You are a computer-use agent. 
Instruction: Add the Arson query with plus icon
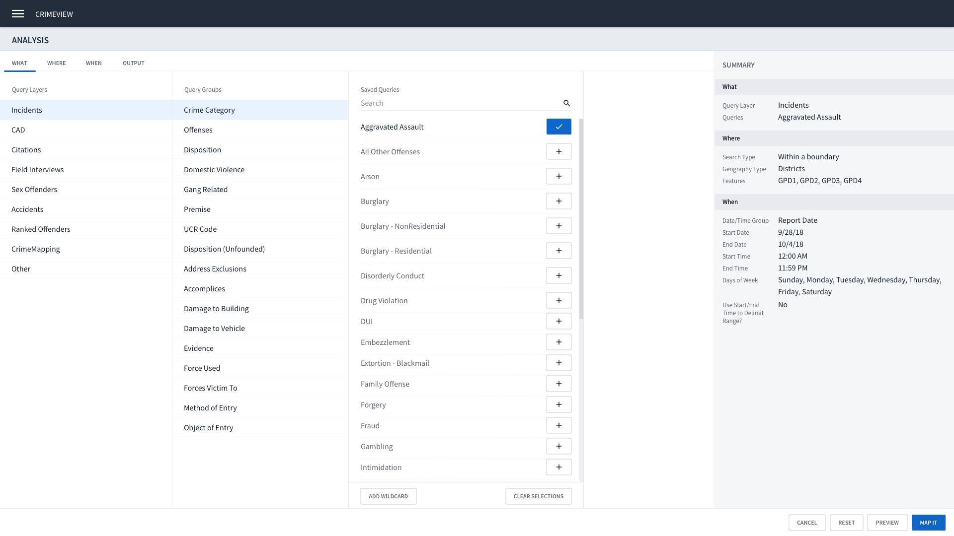point(558,176)
